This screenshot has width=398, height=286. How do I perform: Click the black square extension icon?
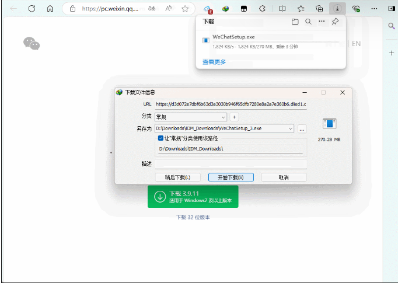(244, 9)
